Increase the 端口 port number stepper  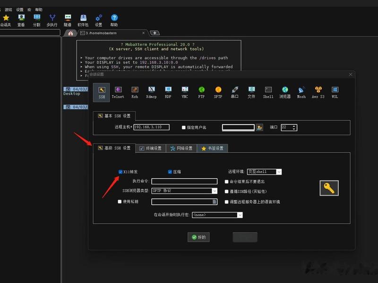click(294, 126)
